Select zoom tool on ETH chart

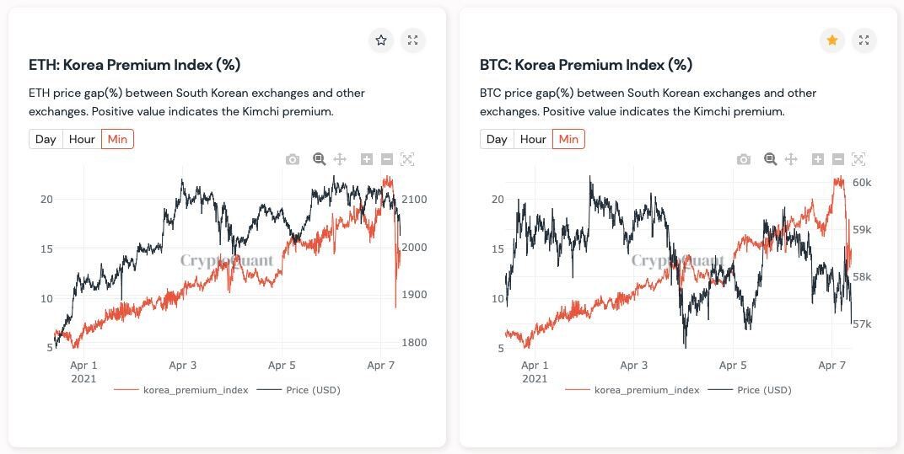[320, 159]
